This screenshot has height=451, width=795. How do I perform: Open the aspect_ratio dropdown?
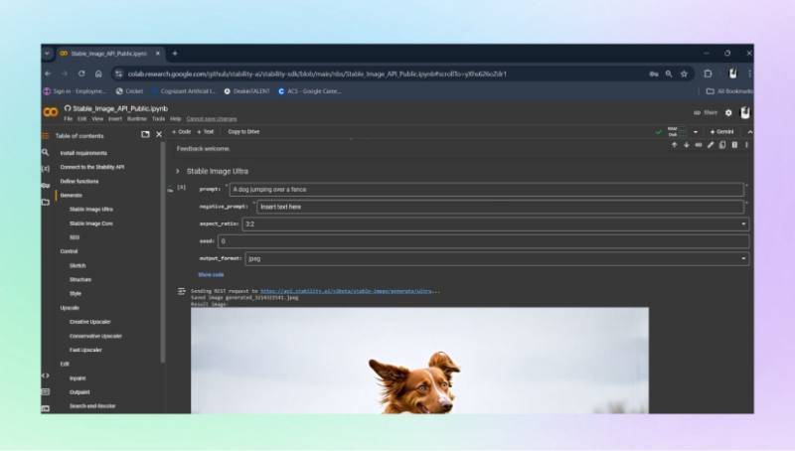[495, 224]
